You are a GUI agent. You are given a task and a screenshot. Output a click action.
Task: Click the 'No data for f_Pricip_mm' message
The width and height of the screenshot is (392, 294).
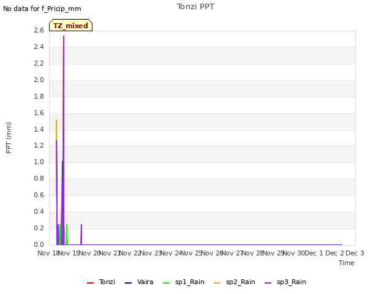click(42, 9)
